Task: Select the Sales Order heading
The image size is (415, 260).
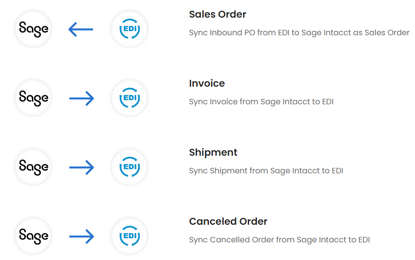Action: pyautogui.click(x=217, y=14)
